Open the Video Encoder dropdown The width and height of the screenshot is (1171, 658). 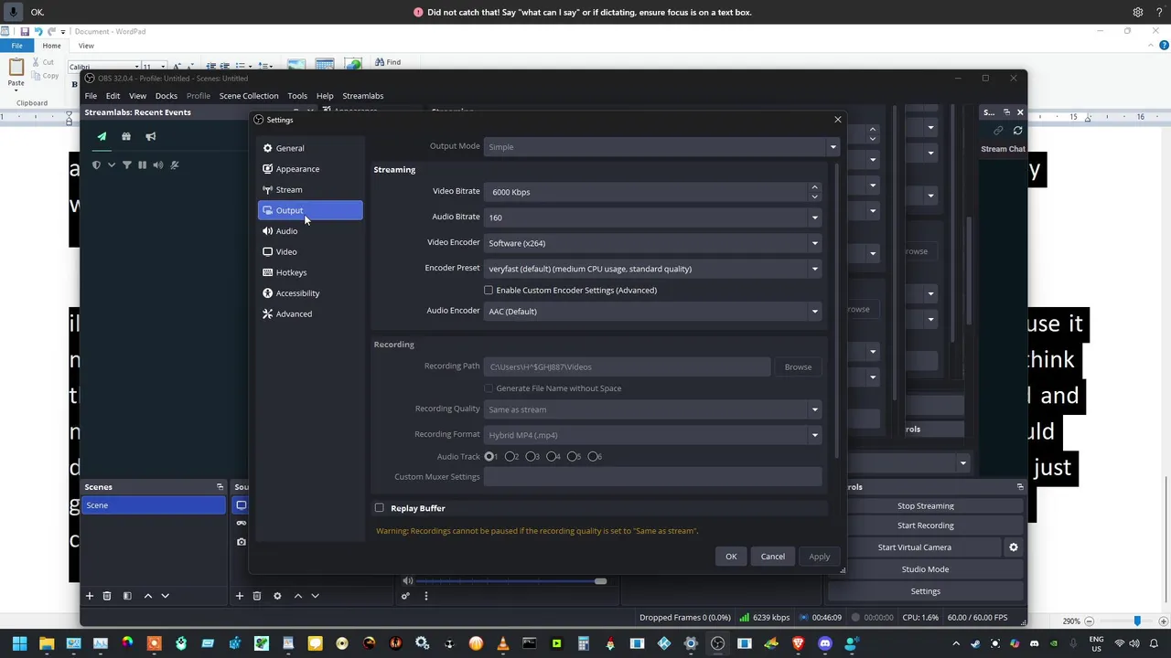653,243
